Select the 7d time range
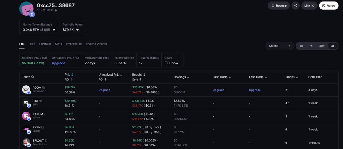This screenshot has width=343, height=149. tap(311, 46)
